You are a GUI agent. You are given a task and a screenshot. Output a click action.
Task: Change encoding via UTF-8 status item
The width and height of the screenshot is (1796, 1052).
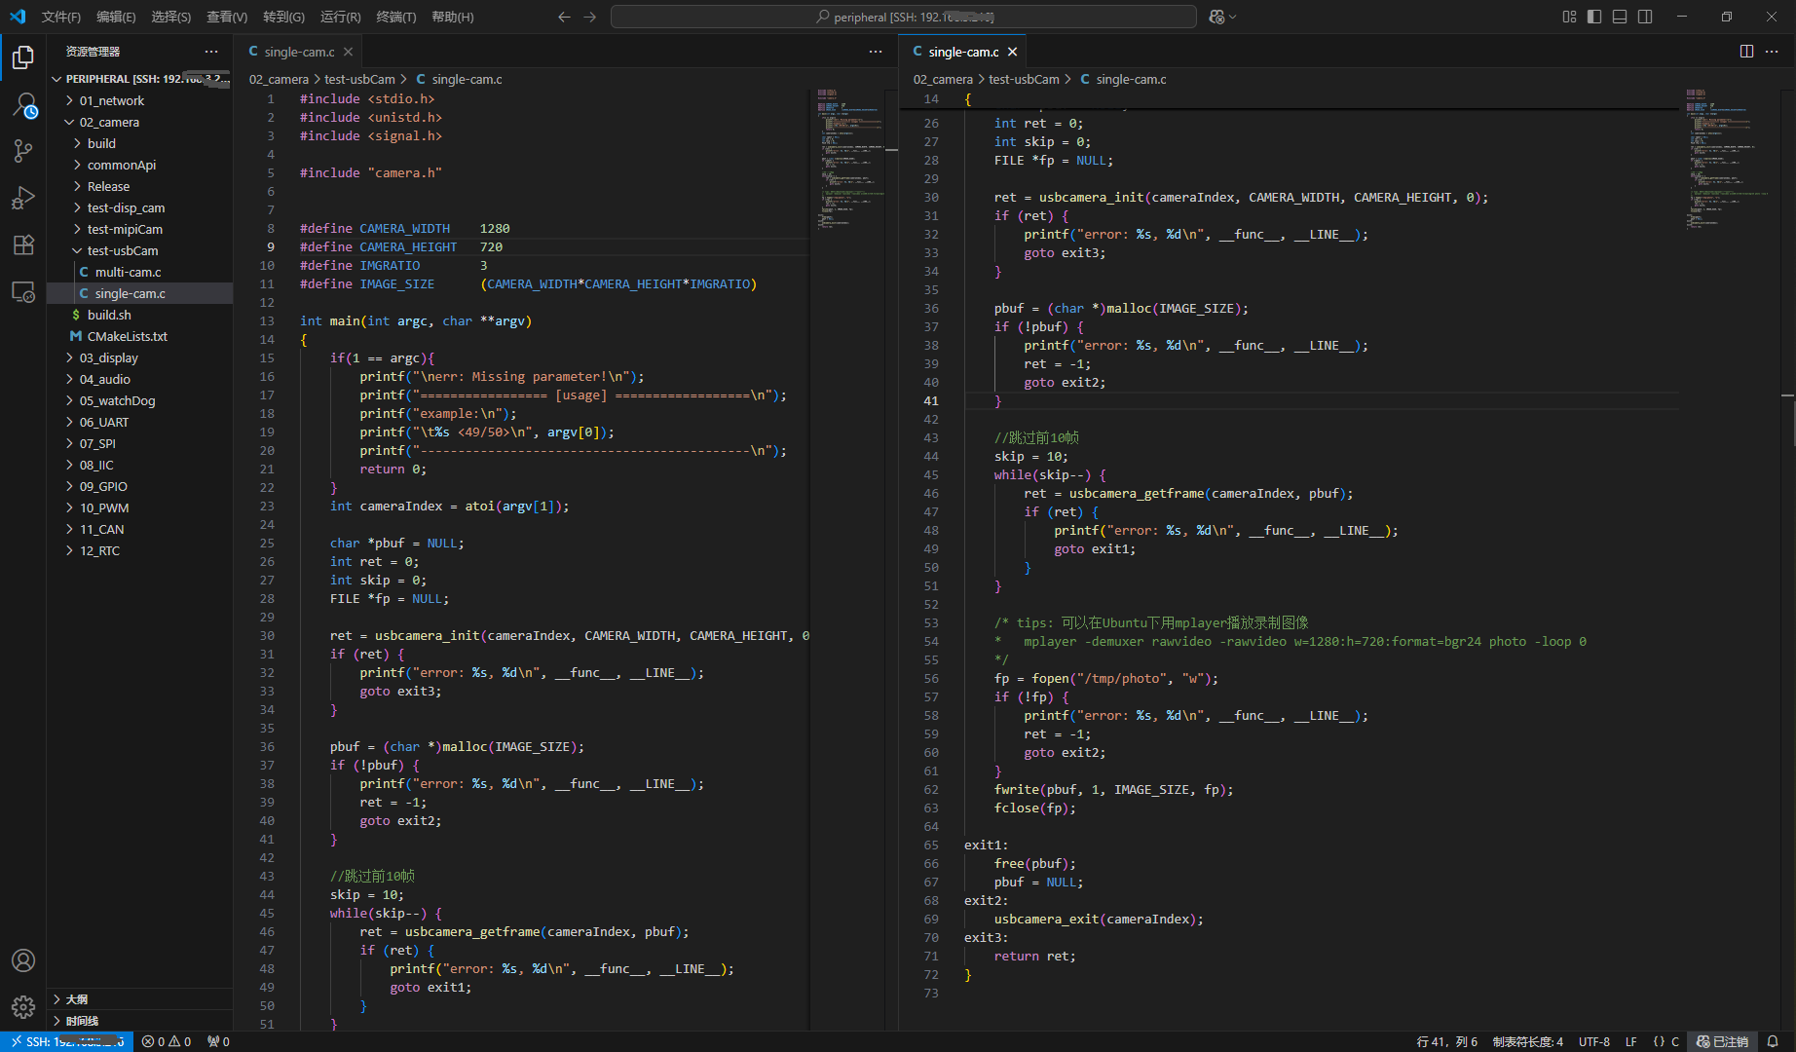[1594, 1041]
